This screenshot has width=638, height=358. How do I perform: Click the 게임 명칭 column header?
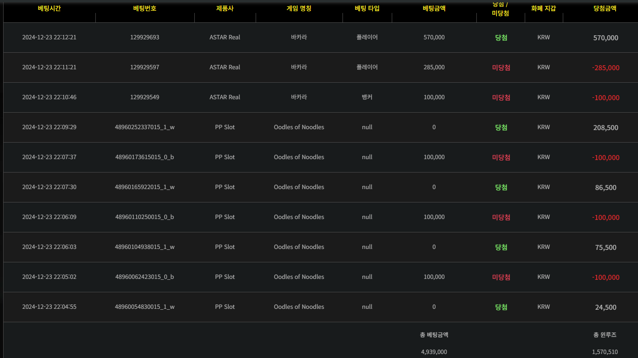(299, 8)
